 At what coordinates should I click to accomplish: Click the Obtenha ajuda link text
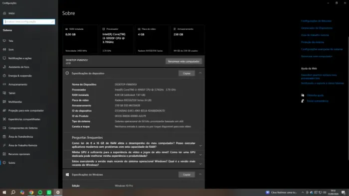point(315,95)
